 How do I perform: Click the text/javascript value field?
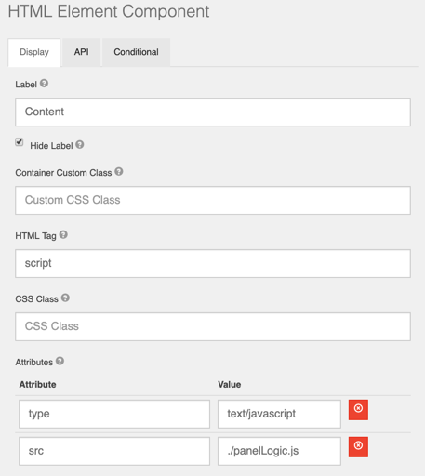279,414
